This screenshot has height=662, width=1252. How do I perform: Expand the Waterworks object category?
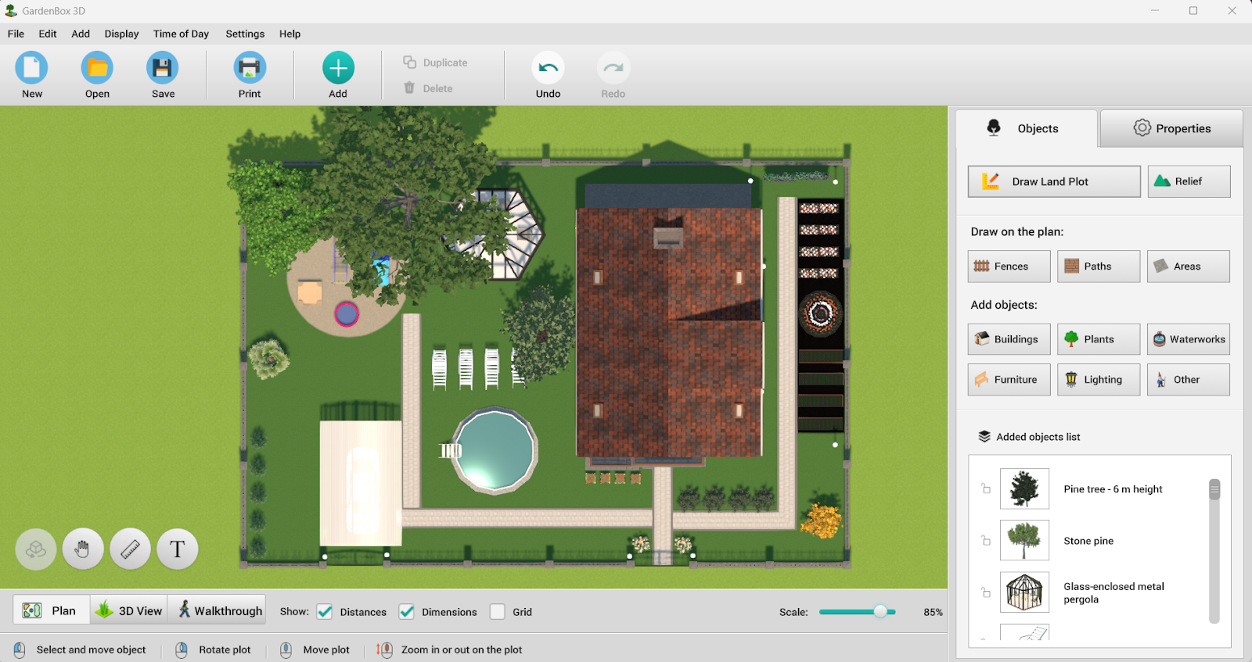coord(1188,339)
